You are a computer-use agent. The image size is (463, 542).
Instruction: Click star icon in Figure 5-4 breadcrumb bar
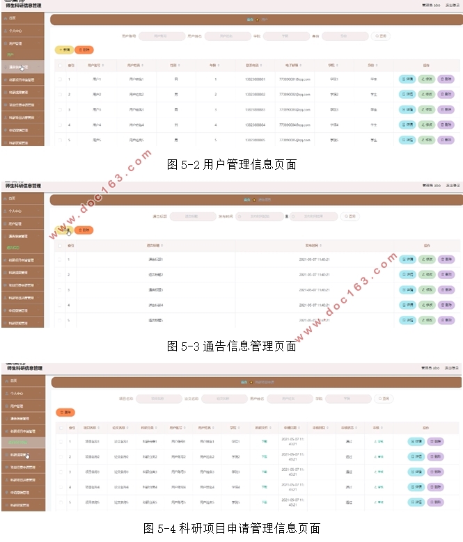point(251,382)
